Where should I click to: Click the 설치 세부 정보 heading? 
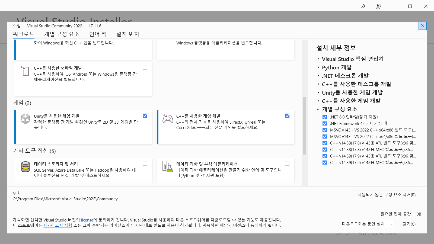[x=336, y=48]
